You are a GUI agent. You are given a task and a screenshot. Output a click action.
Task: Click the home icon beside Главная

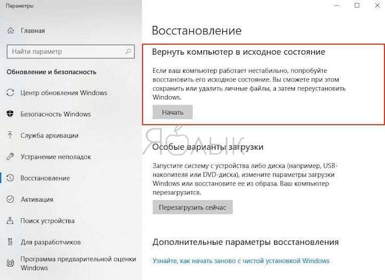[10, 31]
